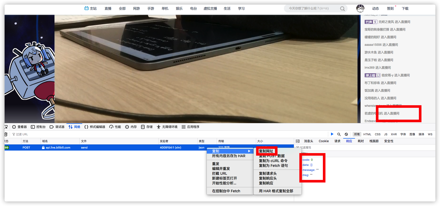
Task: Select the element picker icon in devtools
Action: tap(6, 127)
